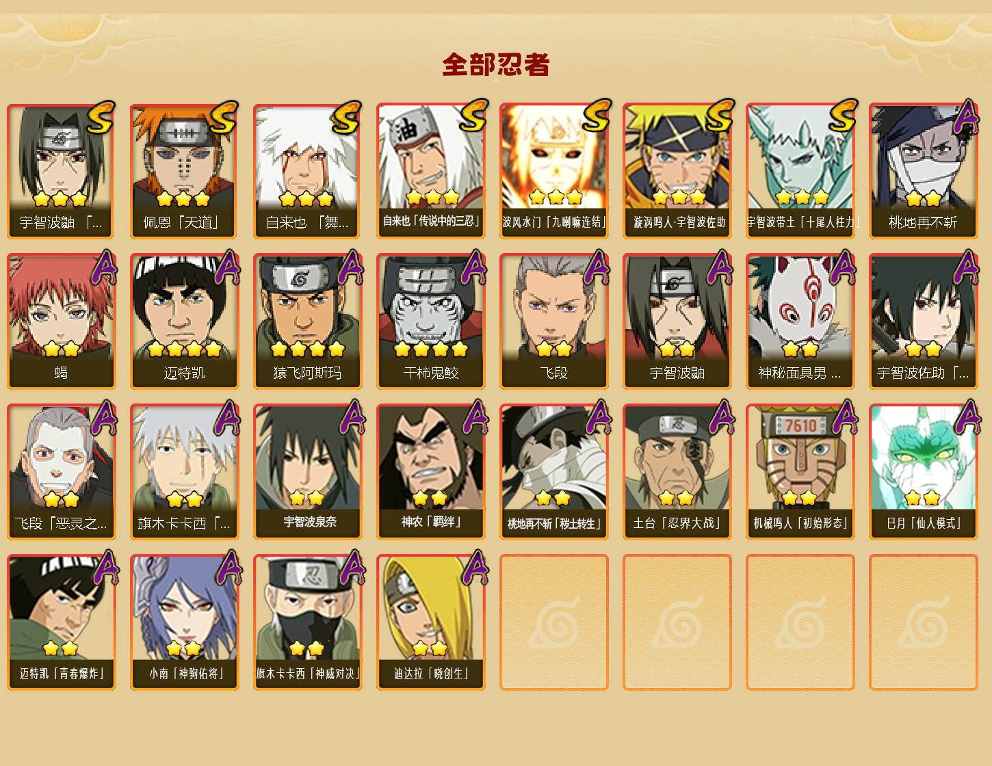Select the 土台「忍界大战」card
Image resolution: width=992 pixels, height=766 pixels.
[x=677, y=472]
